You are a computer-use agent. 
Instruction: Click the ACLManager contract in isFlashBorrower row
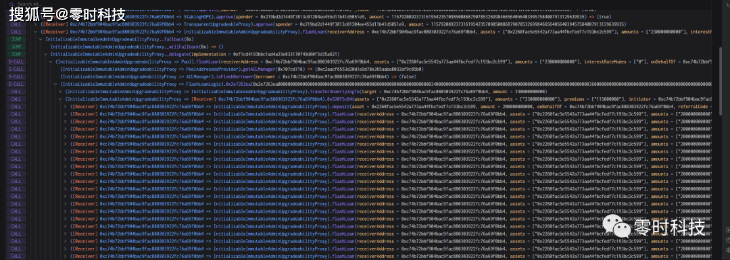coord(199,76)
